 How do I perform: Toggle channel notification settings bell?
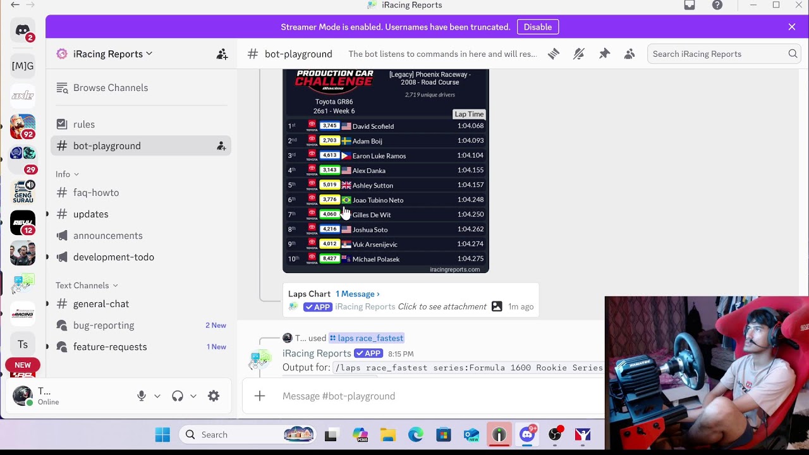pyautogui.click(x=579, y=54)
